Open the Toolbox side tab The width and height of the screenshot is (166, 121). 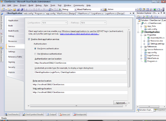2,38
